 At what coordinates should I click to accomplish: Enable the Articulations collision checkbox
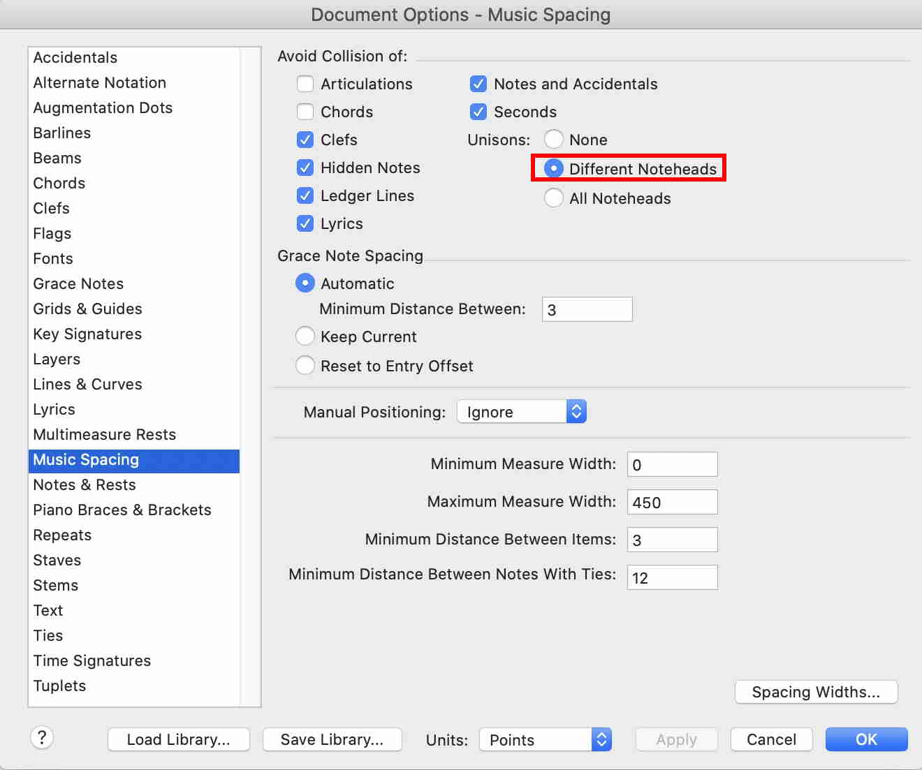pos(305,84)
